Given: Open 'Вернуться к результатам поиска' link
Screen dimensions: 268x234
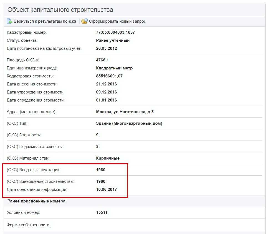Looking at the screenshot, I should pos(45,21).
